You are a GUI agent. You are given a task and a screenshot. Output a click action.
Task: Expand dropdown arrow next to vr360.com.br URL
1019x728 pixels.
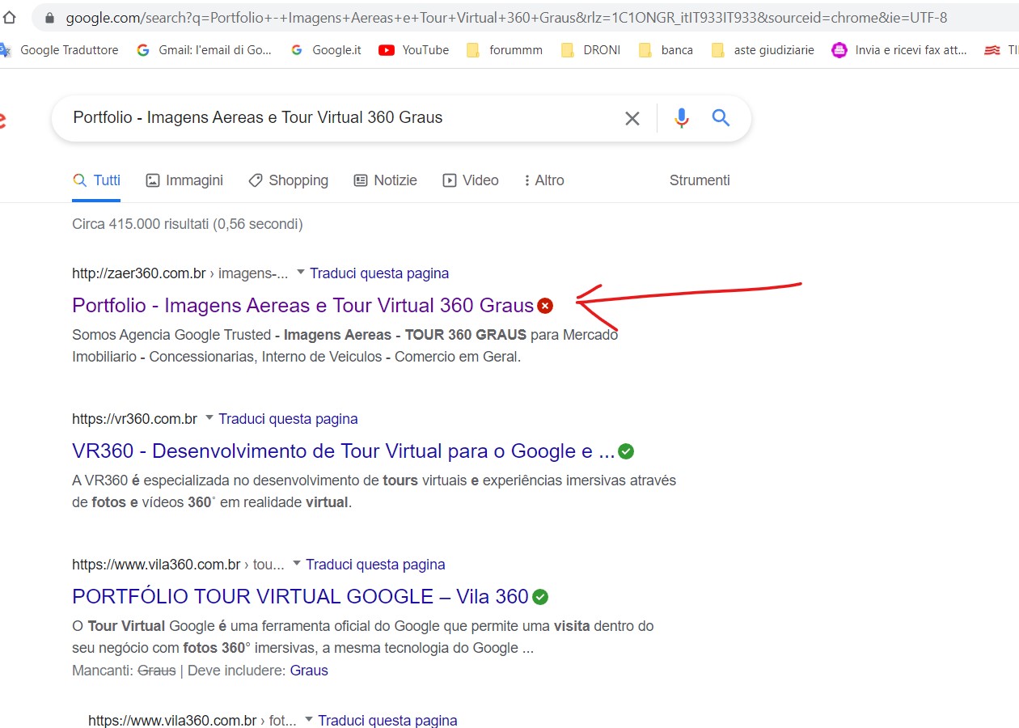pos(209,419)
